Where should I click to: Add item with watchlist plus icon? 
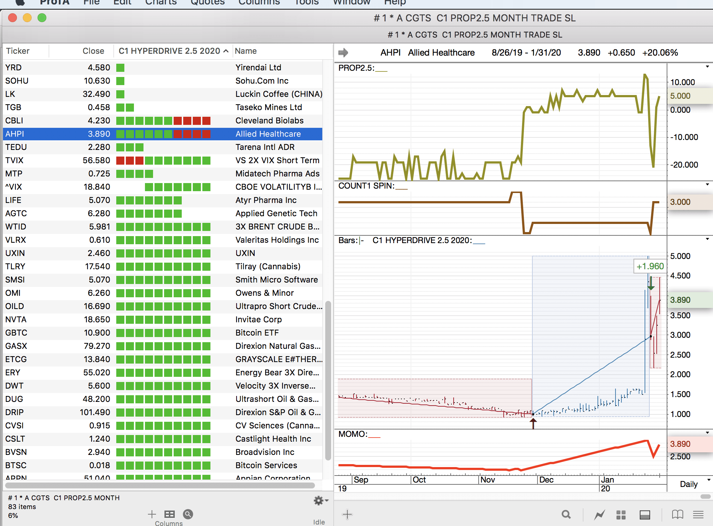[152, 514]
